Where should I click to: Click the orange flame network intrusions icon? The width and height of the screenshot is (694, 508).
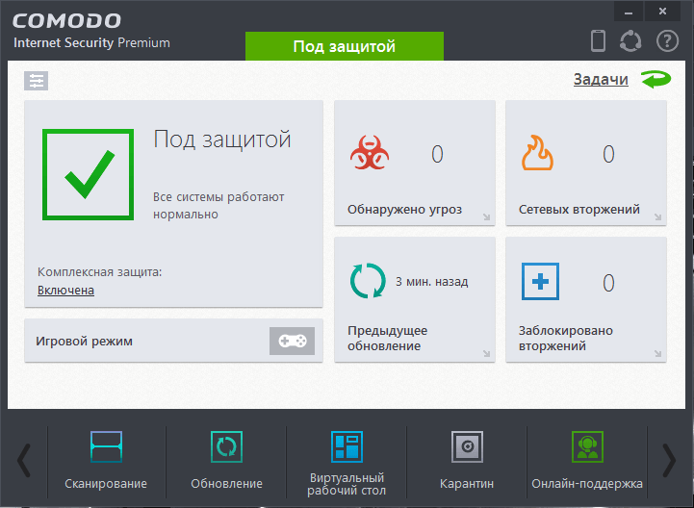click(537, 153)
